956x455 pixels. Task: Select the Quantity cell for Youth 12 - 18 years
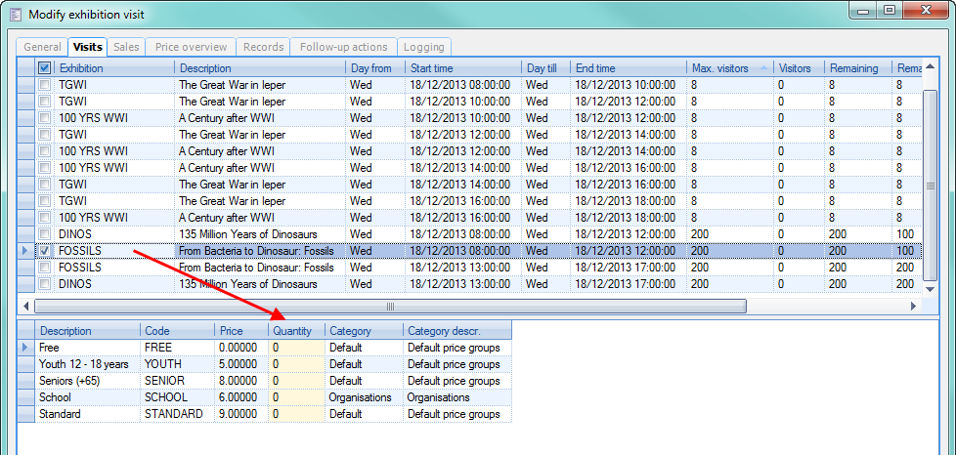pyautogui.click(x=296, y=364)
